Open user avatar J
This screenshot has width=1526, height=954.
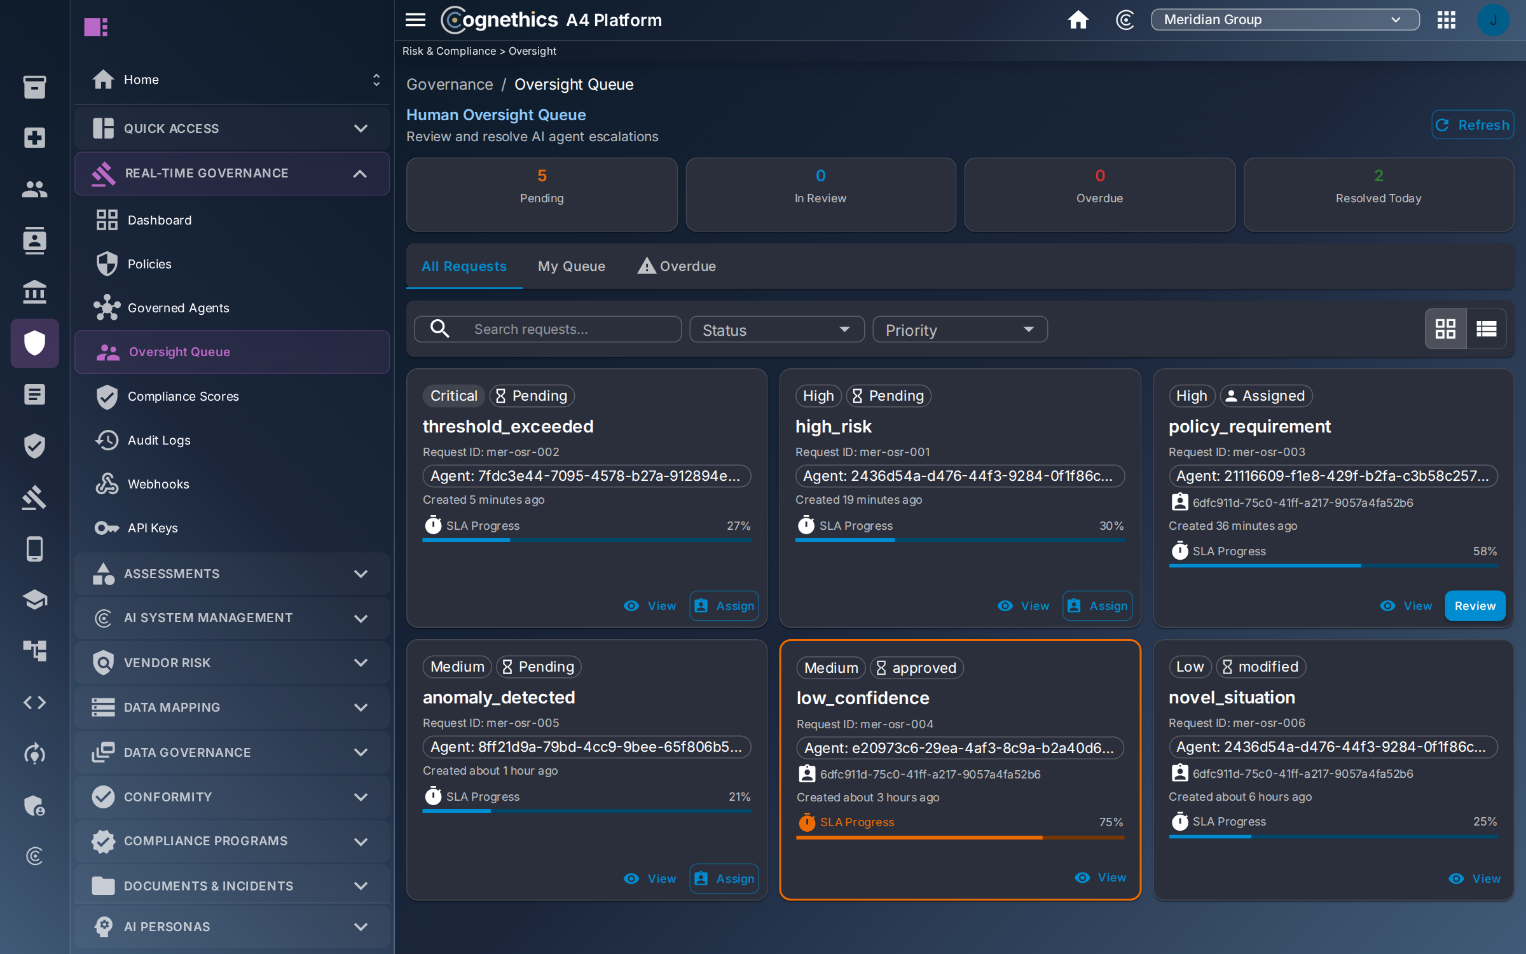click(x=1493, y=20)
